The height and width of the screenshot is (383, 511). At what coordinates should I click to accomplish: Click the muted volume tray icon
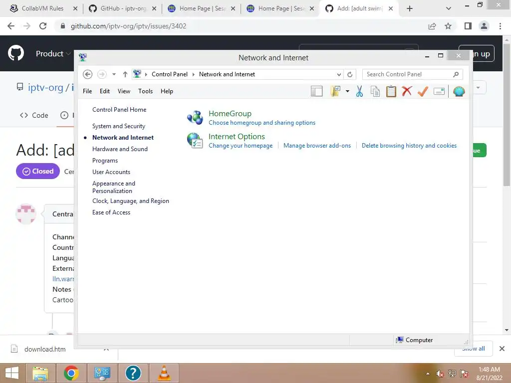click(x=440, y=374)
